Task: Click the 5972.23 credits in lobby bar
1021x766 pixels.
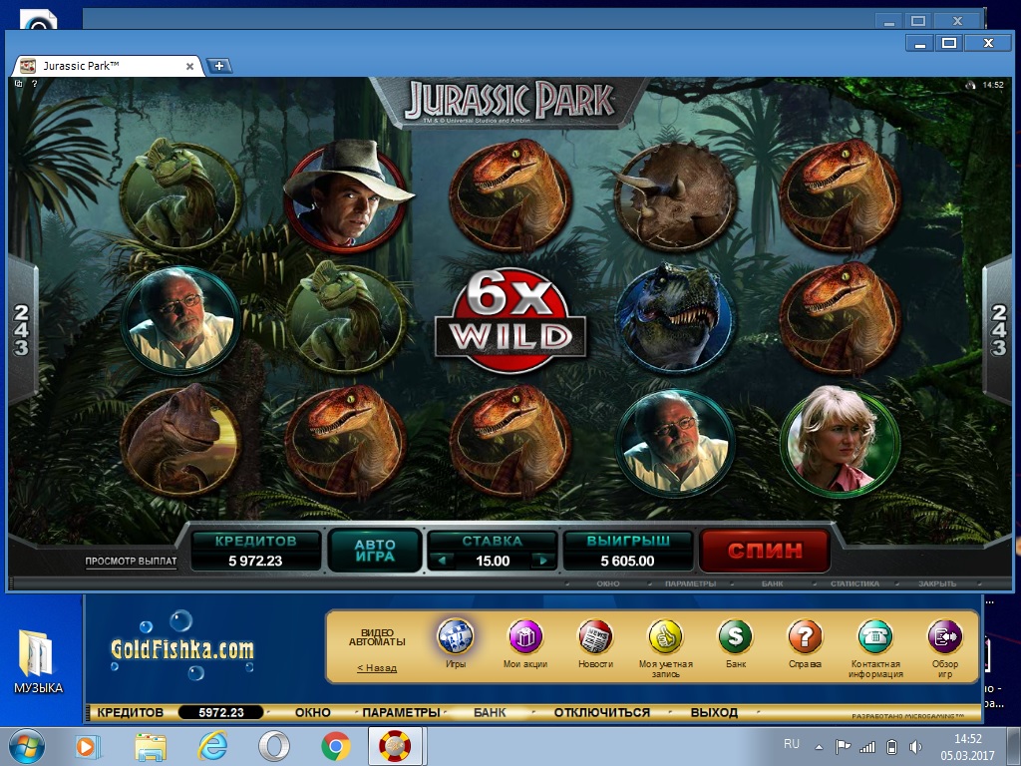Action: [220, 712]
